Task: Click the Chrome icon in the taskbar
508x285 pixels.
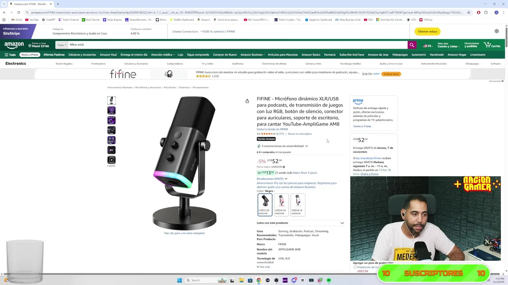Action: click(x=259, y=280)
